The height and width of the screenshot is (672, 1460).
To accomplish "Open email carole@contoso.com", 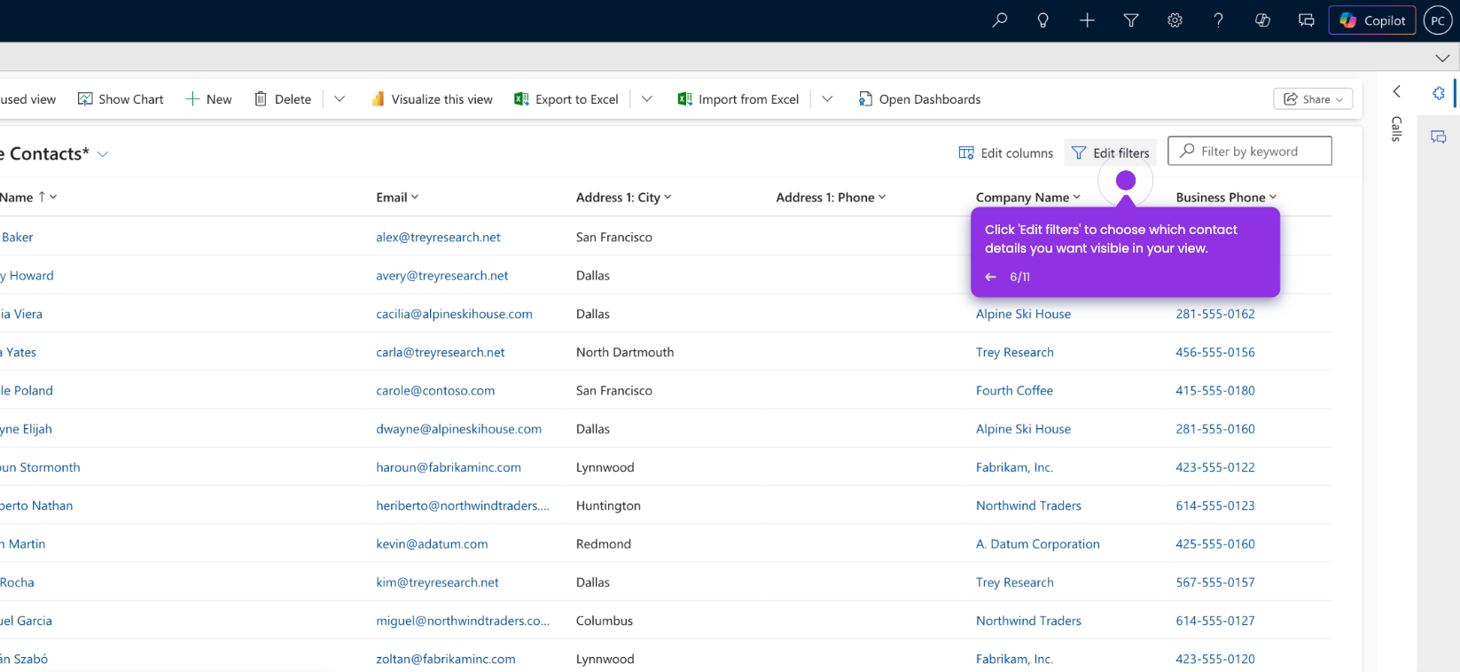I will click(x=435, y=391).
